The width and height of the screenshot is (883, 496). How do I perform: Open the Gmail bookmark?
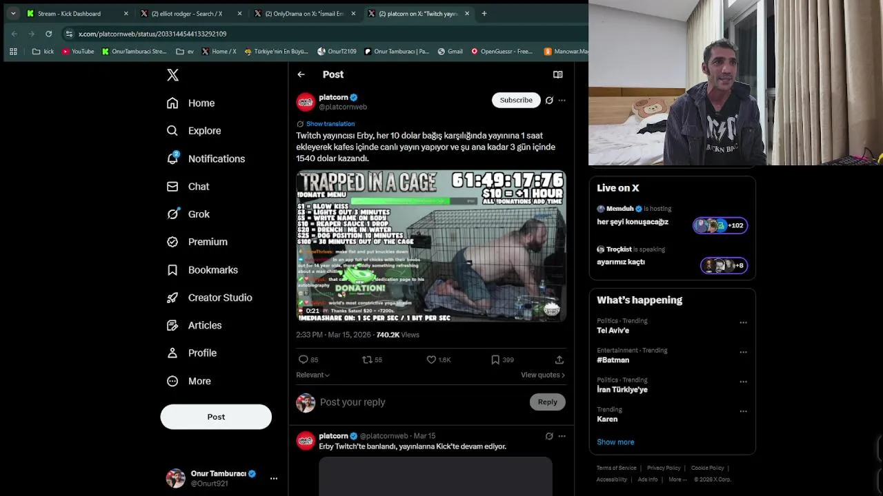point(450,52)
